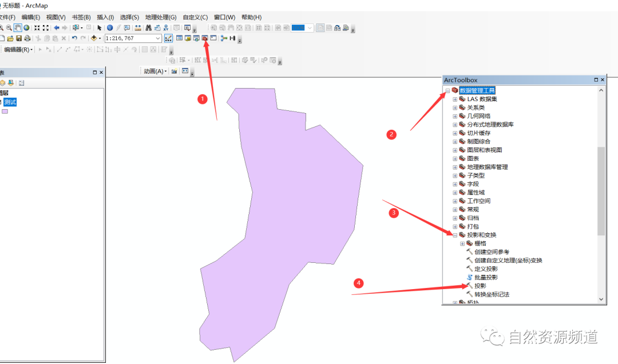This screenshot has height=364, width=618.
Task: Open the 自定义(C) menu
Action: coord(195,17)
